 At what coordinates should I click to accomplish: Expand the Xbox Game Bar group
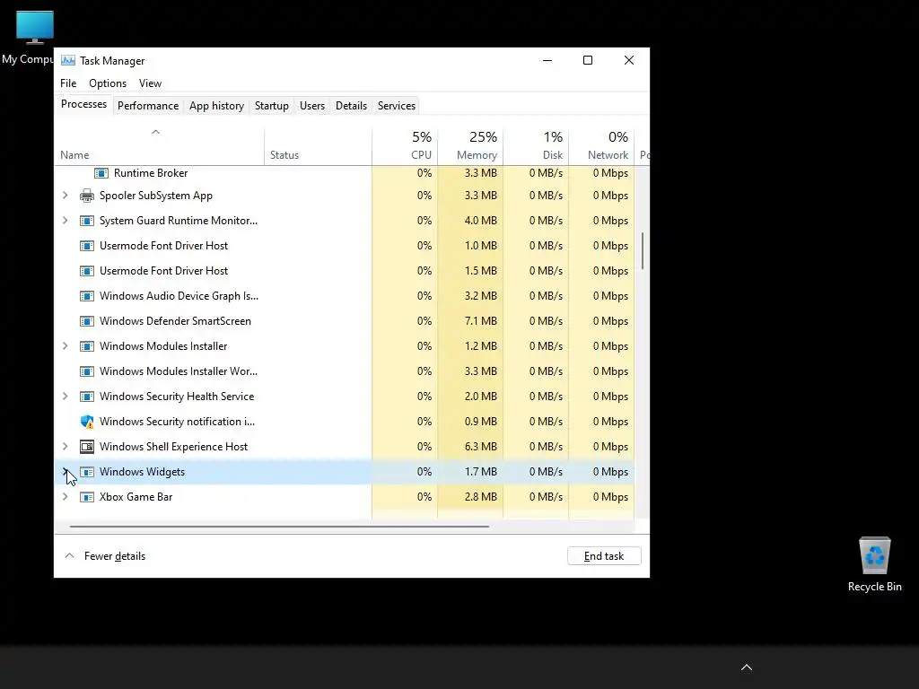65,497
